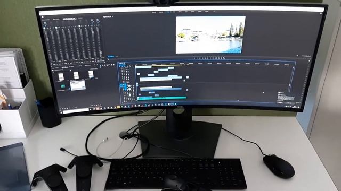Select the bold active tab of the Project panel
The height and width of the screenshot is (191, 341).
pyautogui.click(x=64, y=67)
